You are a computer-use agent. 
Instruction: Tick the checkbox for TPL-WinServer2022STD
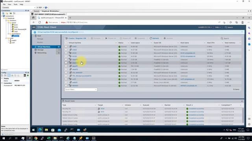click(66, 76)
